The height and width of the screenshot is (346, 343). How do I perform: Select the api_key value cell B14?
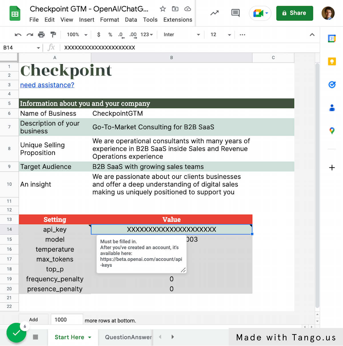(171, 229)
